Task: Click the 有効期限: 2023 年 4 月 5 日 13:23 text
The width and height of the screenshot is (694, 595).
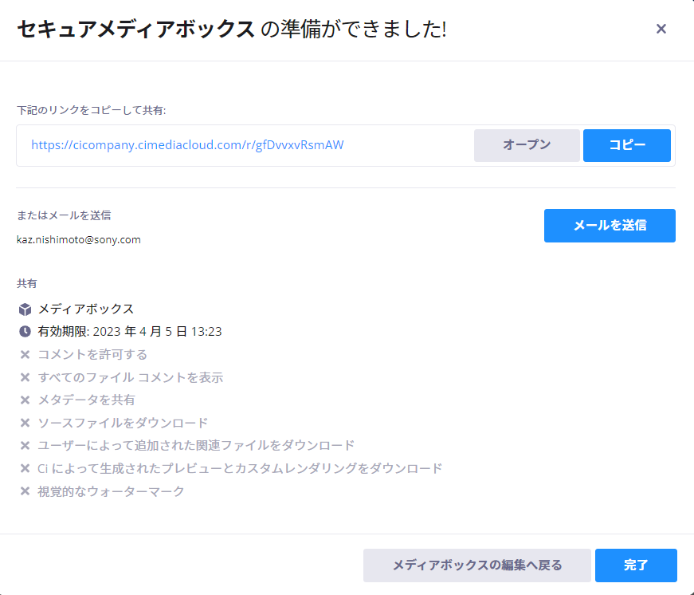Action: click(130, 331)
